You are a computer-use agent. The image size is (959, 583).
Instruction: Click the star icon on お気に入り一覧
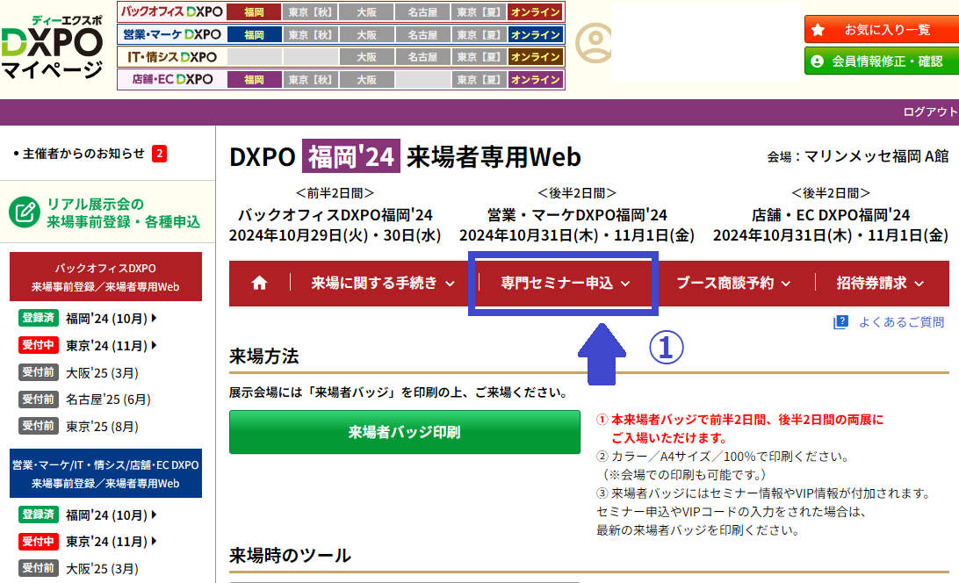coord(818,29)
